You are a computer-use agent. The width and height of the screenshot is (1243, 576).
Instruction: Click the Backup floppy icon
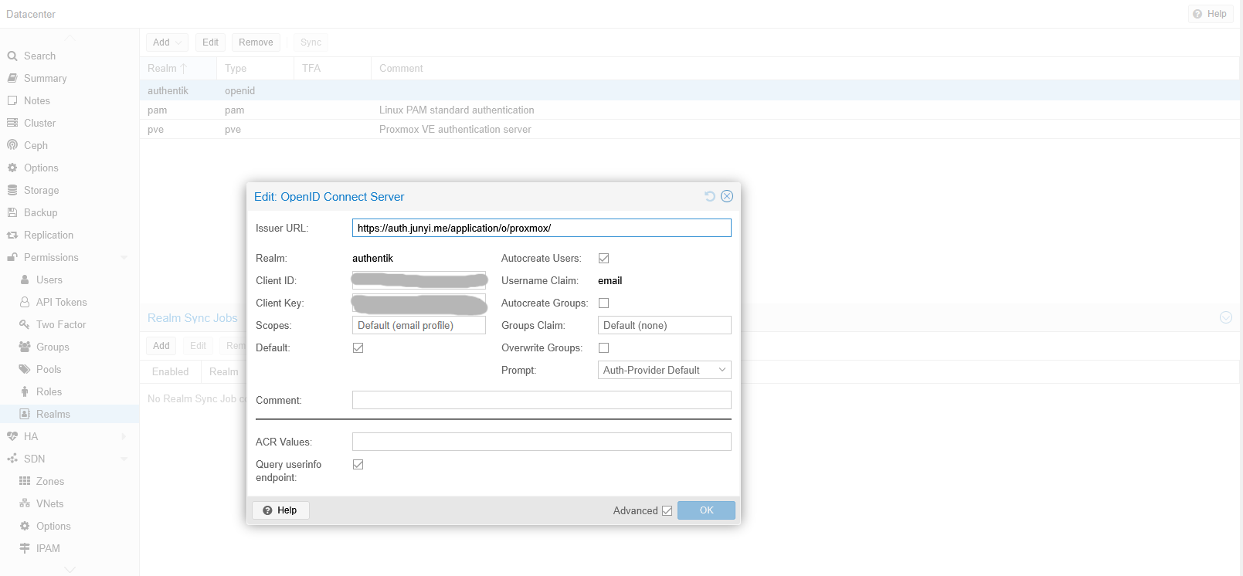12,212
